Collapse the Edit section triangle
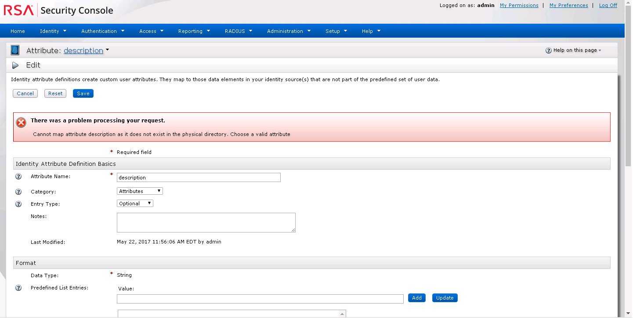This screenshot has height=318, width=633. point(15,65)
